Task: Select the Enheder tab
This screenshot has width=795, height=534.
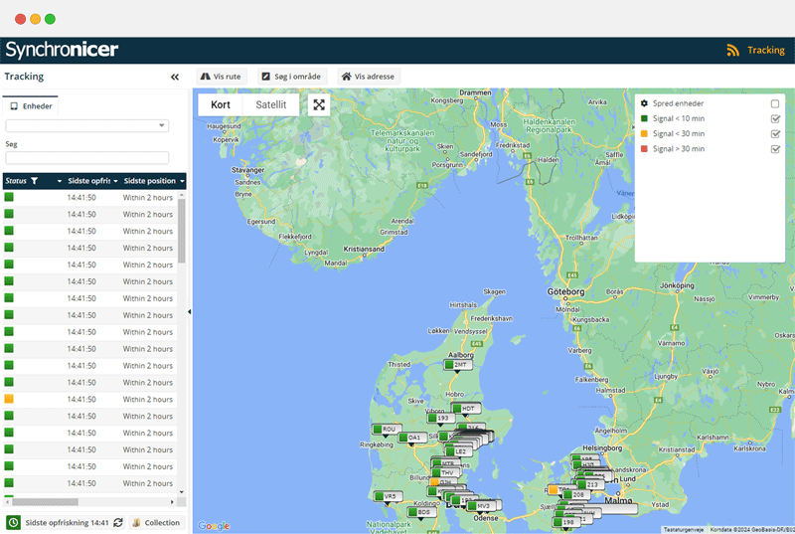Action: point(32,106)
